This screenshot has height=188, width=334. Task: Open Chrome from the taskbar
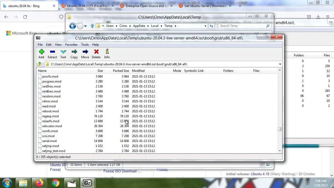point(55,183)
